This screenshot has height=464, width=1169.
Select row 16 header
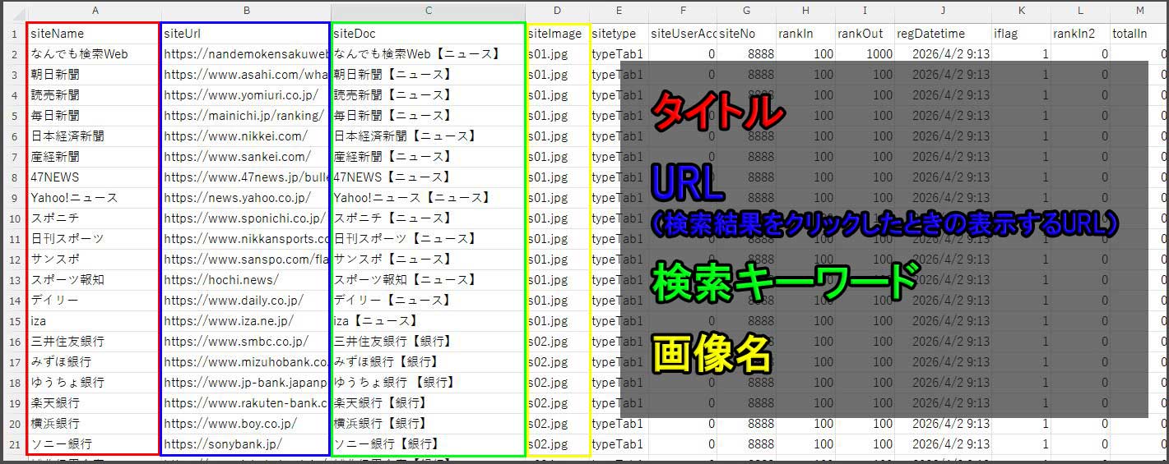click(13, 342)
